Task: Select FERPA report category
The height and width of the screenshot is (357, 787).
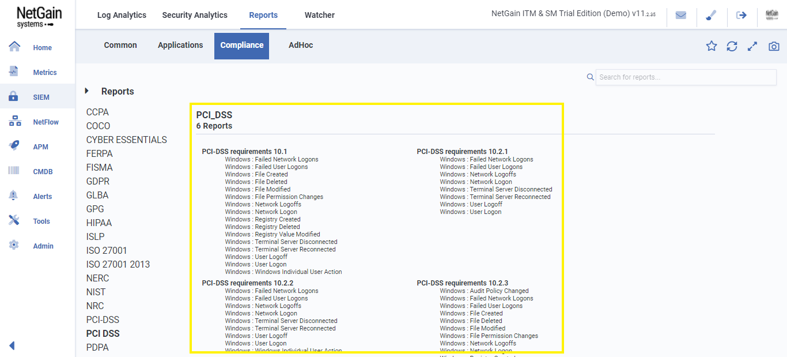Action: (100, 154)
